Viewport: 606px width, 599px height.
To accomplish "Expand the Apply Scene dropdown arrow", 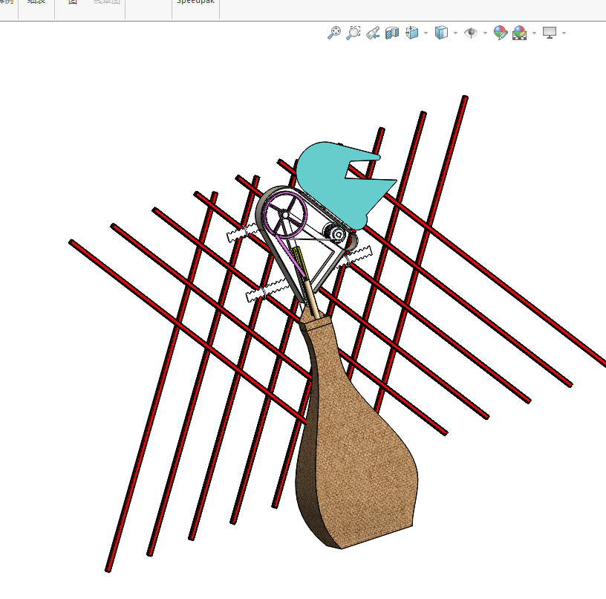I will pyautogui.click(x=534, y=33).
